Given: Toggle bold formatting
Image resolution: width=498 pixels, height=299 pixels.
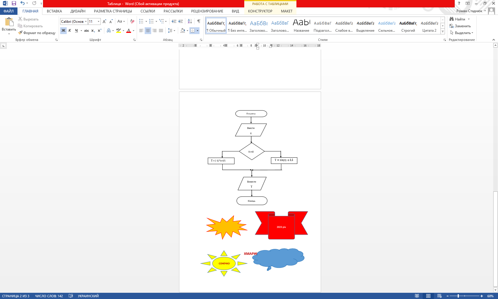Looking at the screenshot, I should tap(63, 31).
